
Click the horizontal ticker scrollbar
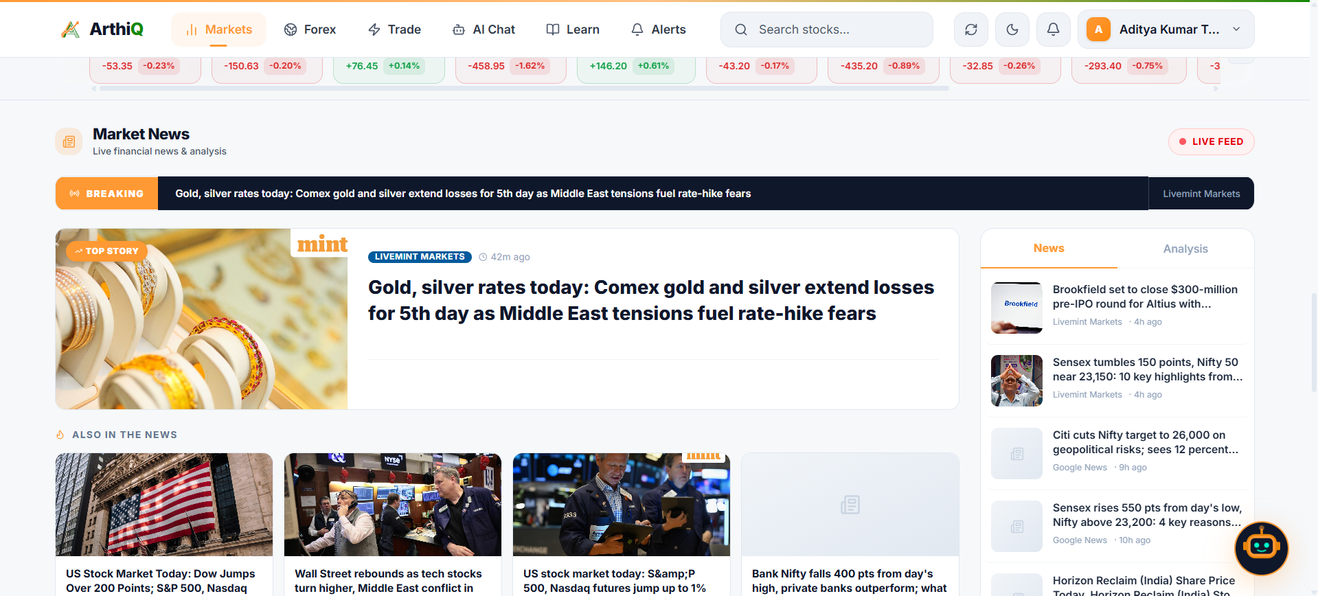point(524,89)
